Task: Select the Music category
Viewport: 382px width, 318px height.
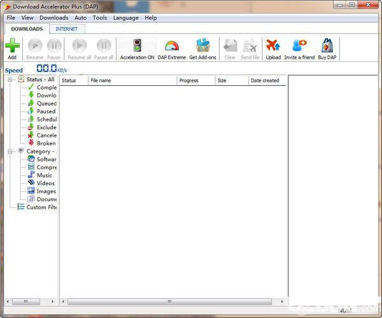Action: (x=45, y=175)
